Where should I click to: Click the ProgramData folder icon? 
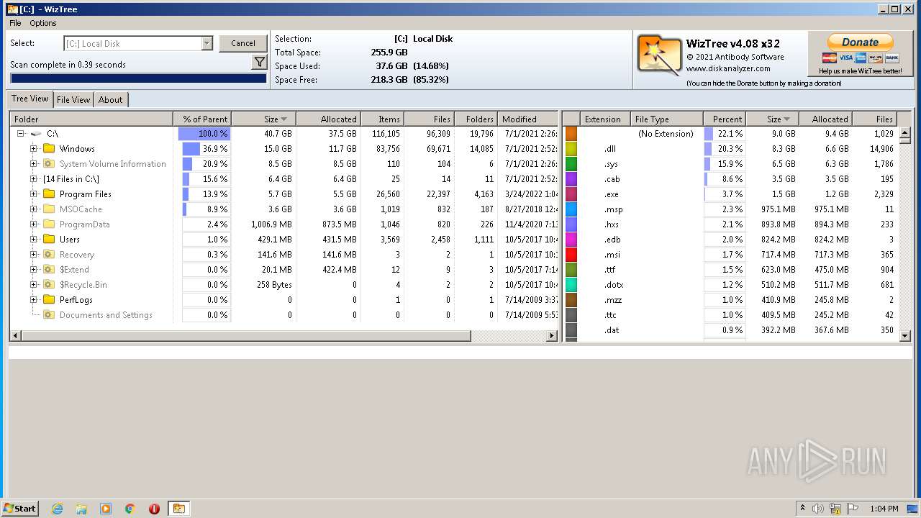tap(49, 224)
